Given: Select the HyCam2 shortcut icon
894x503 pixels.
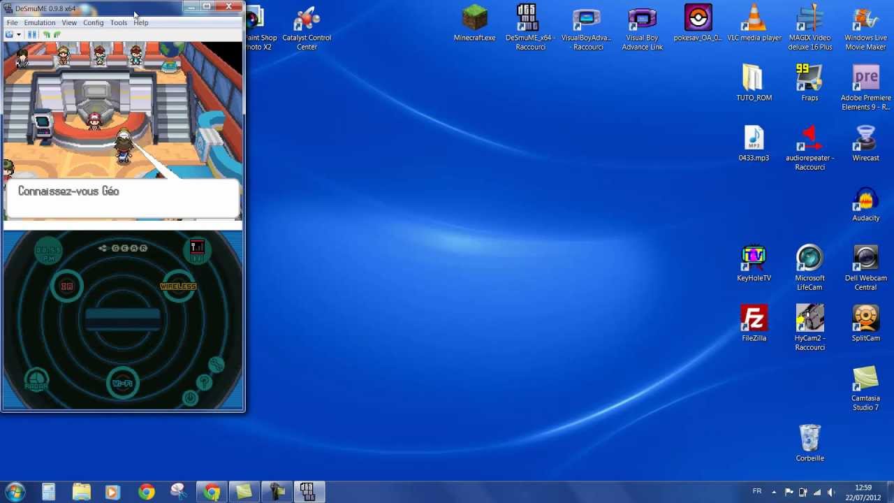Looking at the screenshot, I should point(809,328).
